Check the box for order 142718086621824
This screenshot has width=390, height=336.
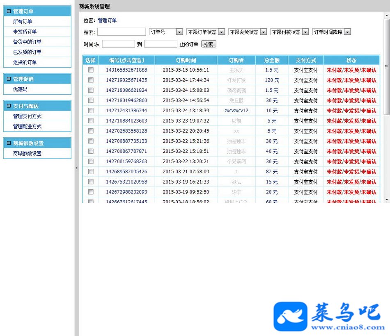(x=91, y=90)
